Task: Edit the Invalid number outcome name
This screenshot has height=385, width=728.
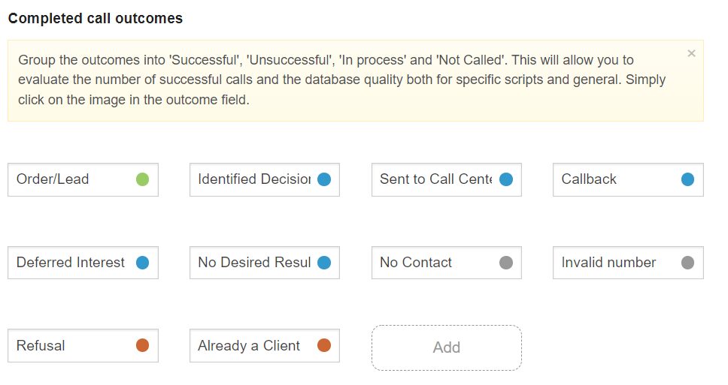Action: (613, 263)
